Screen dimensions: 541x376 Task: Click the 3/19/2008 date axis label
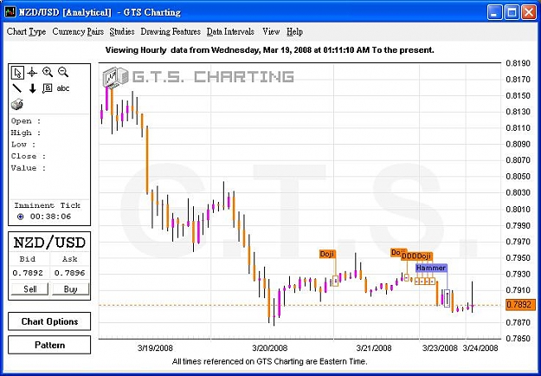(x=155, y=347)
